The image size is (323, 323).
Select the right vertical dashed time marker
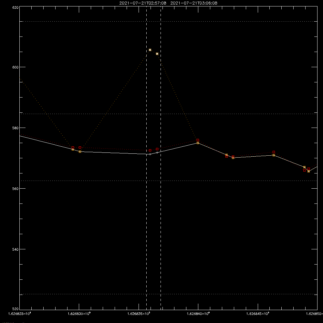point(161,158)
